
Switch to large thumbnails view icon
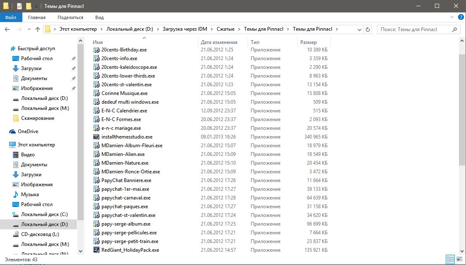click(459, 259)
